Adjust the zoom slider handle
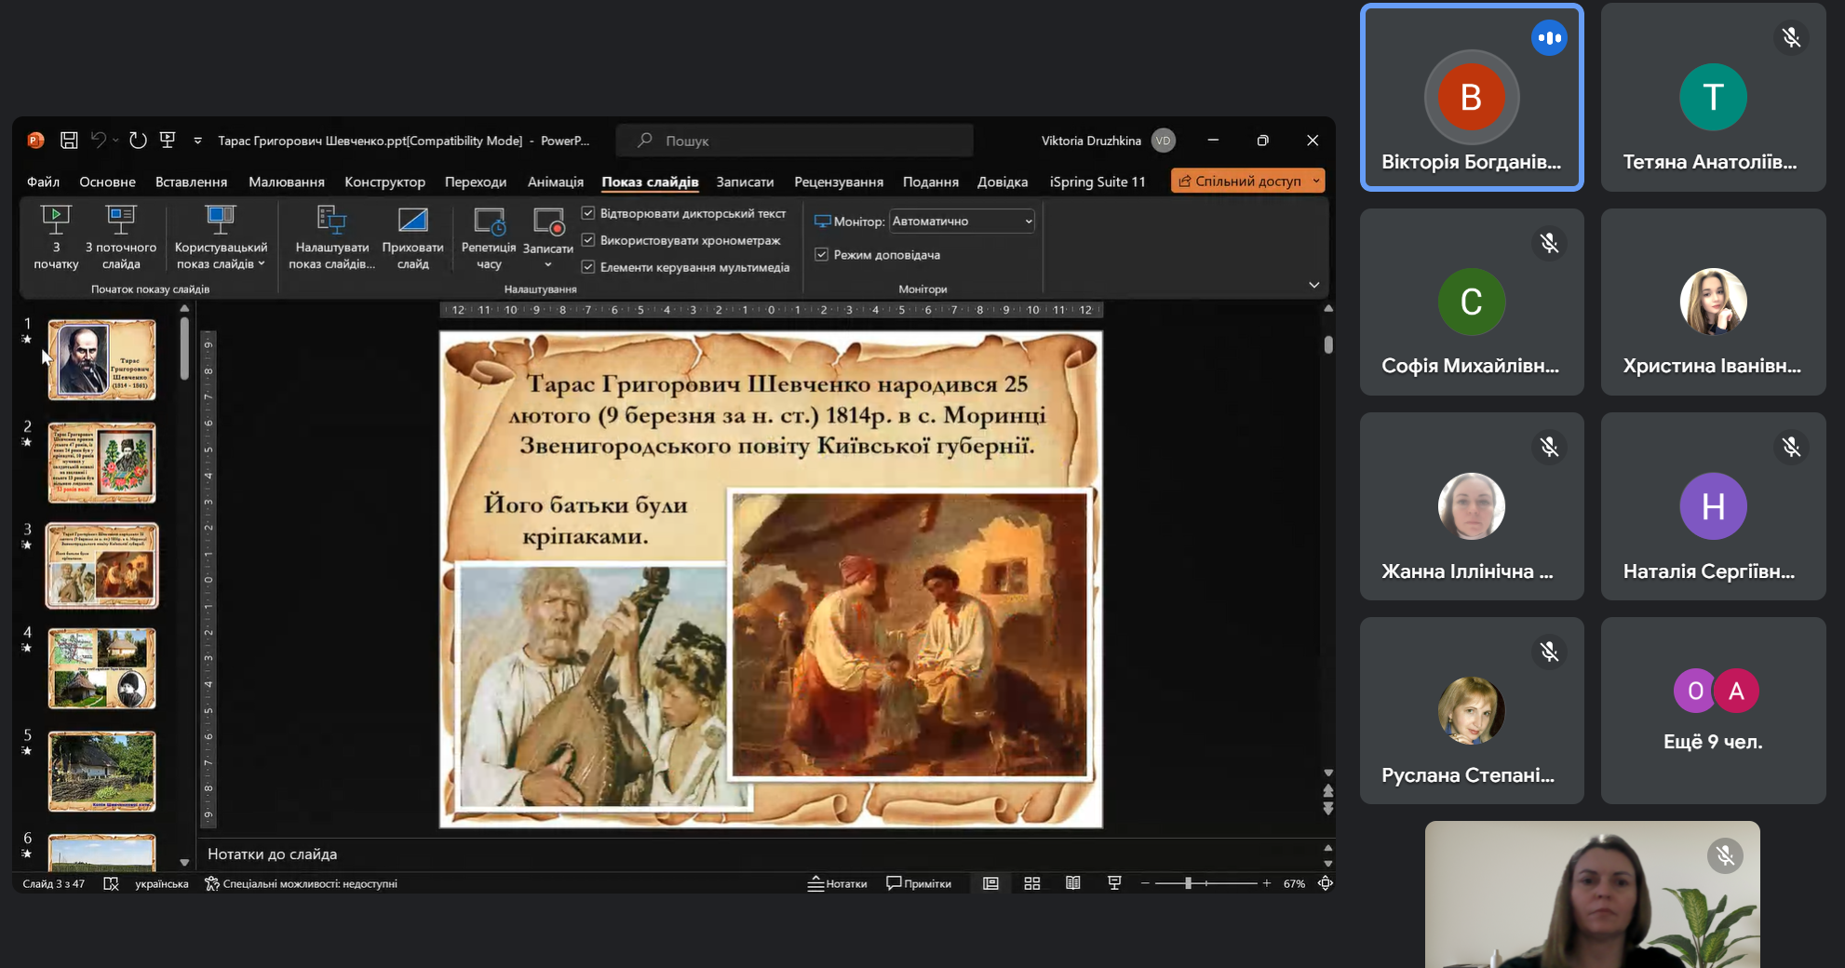Screen dimensions: 1845x968 (x=1188, y=883)
